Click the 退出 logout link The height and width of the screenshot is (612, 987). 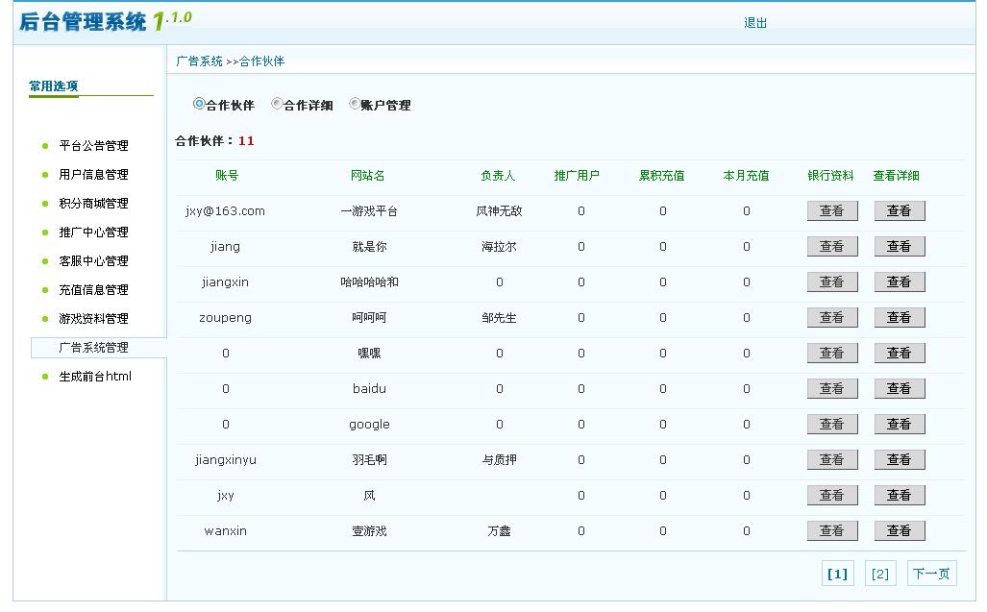(x=755, y=21)
